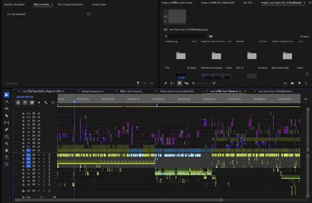Close the no.5 sequence tab

pyautogui.click(x=203, y=91)
